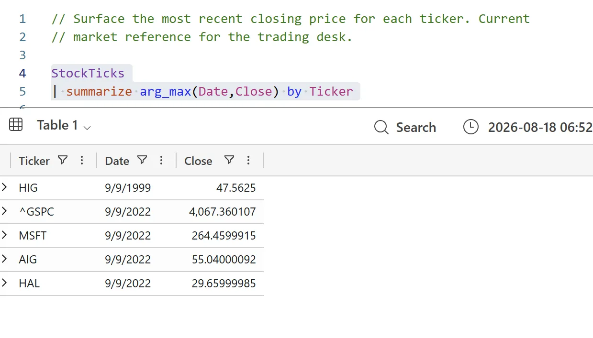Image resolution: width=593 pixels, height=338 pixels.
Task: Click the summarize keyword on line 5
Action: pyautogui.click(x=99, y=91)
